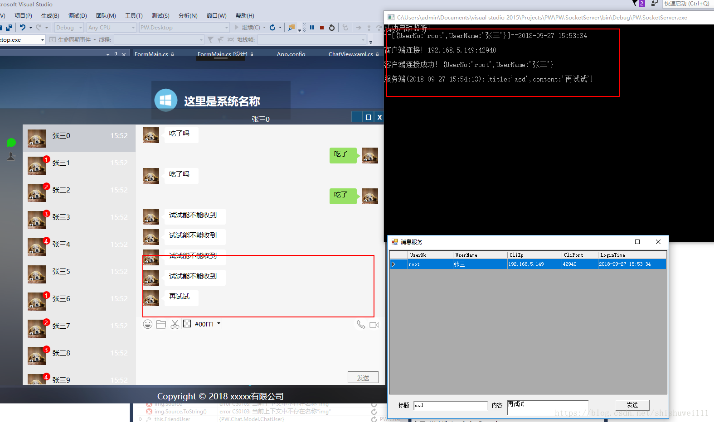The image size is (714, 422).
Task: Click the UserName column header
Action: tap(480, 255)
